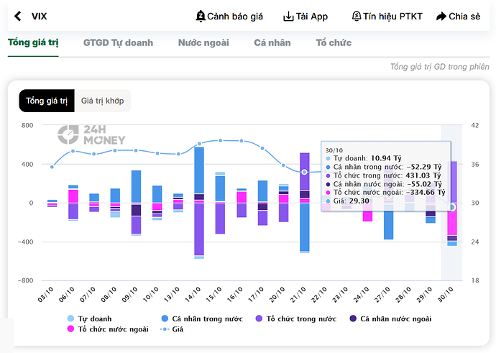Click the price alert bell icon

coord(200,16)
